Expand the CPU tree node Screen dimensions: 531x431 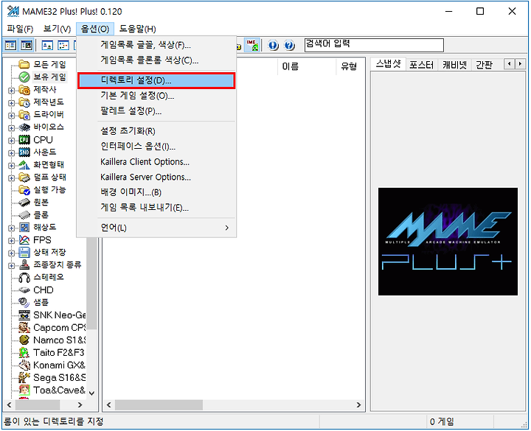tap(11, 141)
